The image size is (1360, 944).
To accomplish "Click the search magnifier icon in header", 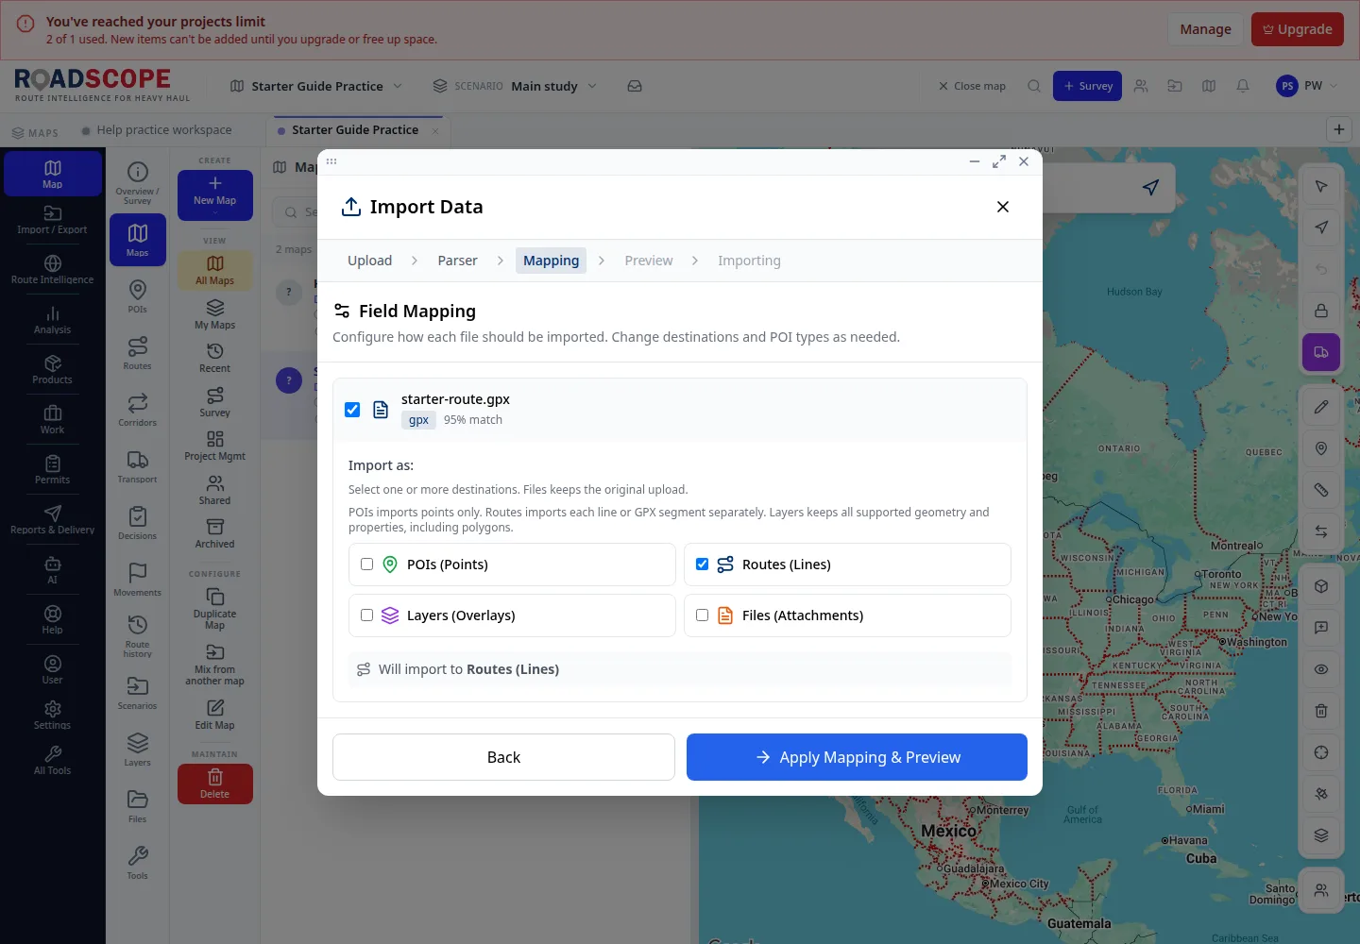I will click(1034, 86).
